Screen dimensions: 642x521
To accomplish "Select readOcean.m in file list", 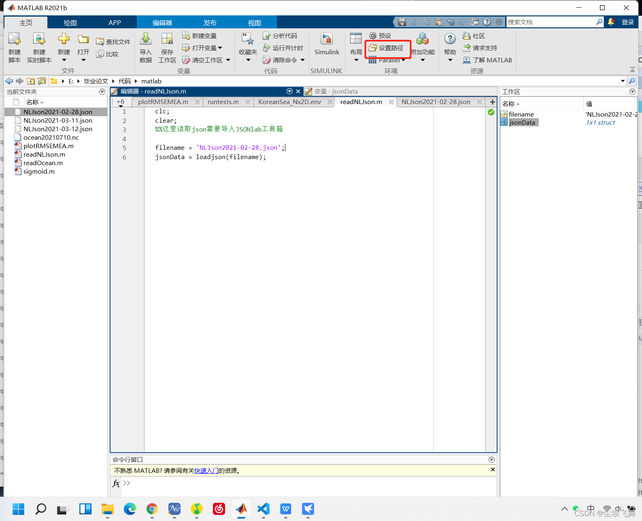I will click(x=43, y=163).
